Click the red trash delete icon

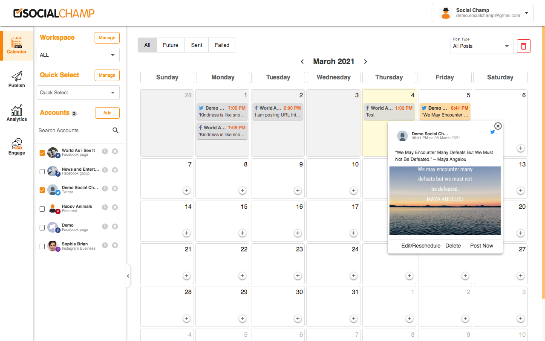523,46
